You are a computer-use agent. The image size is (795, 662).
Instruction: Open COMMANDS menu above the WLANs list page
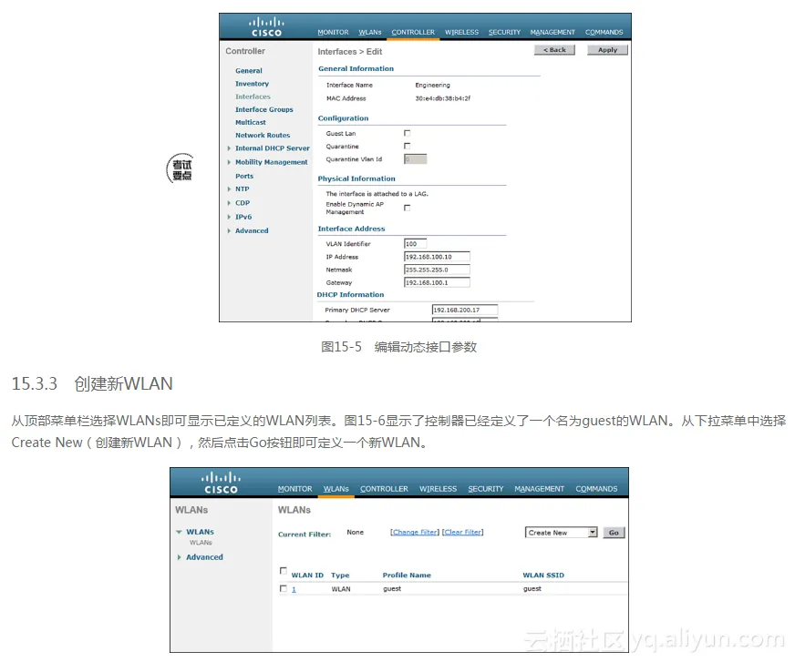click(x=597, y=489)
